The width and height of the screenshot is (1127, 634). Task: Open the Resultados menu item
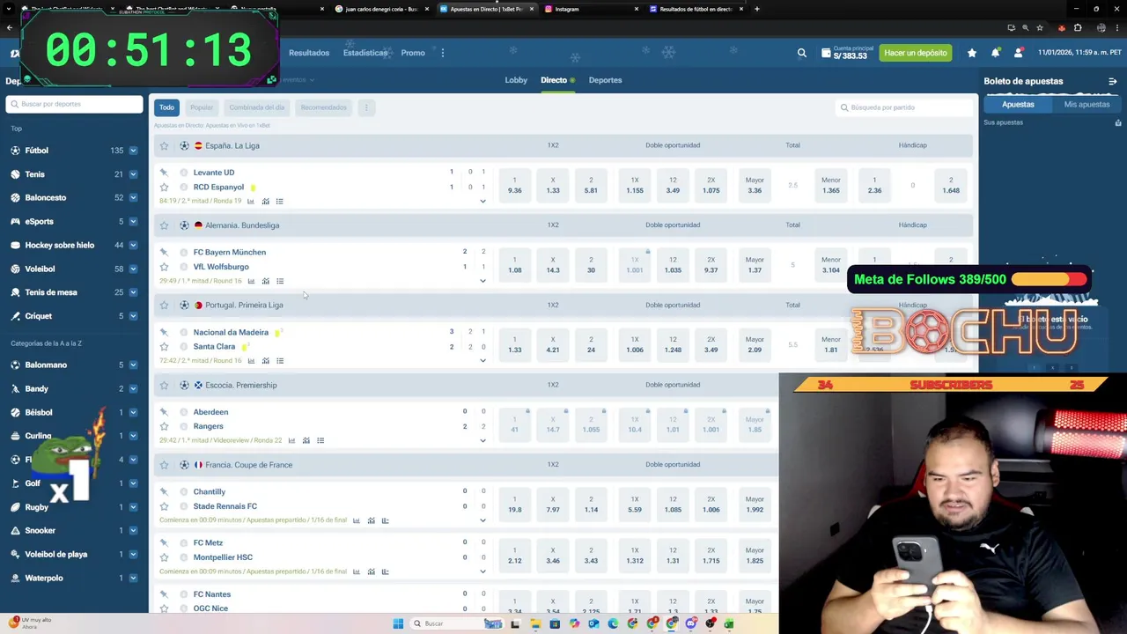(309, 53)
